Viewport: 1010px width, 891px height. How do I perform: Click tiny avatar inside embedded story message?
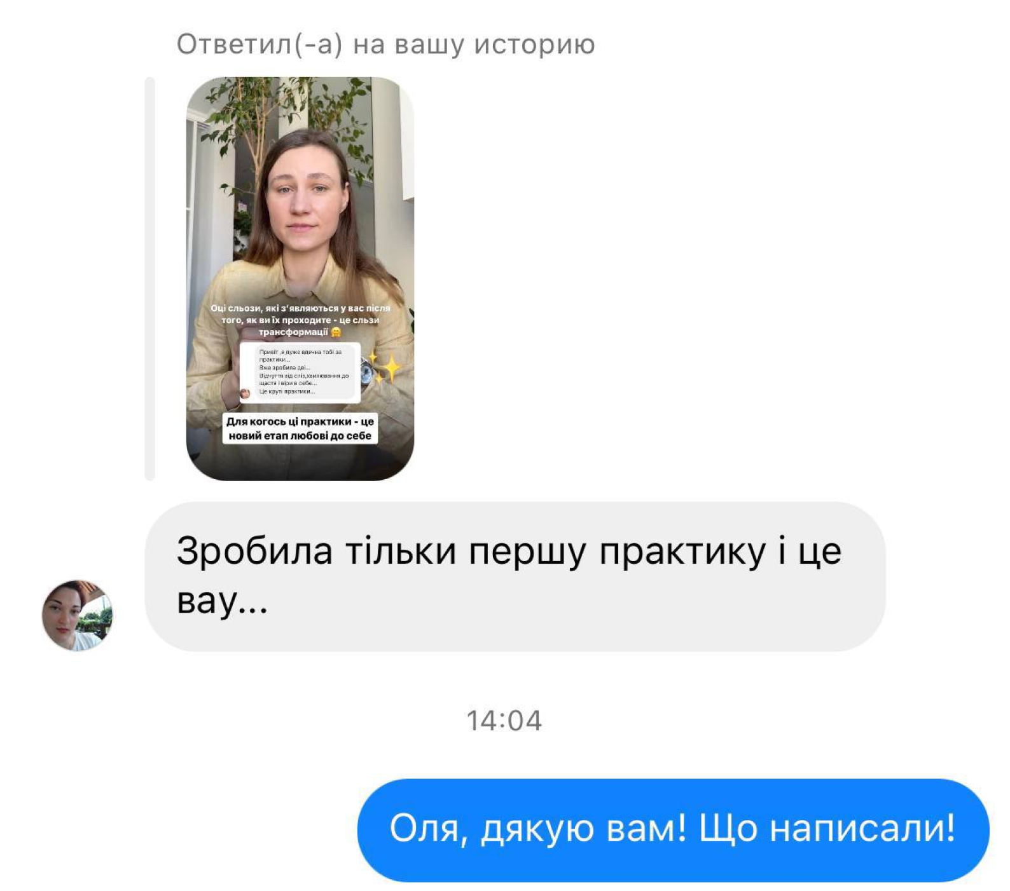[x=245, y=393]
